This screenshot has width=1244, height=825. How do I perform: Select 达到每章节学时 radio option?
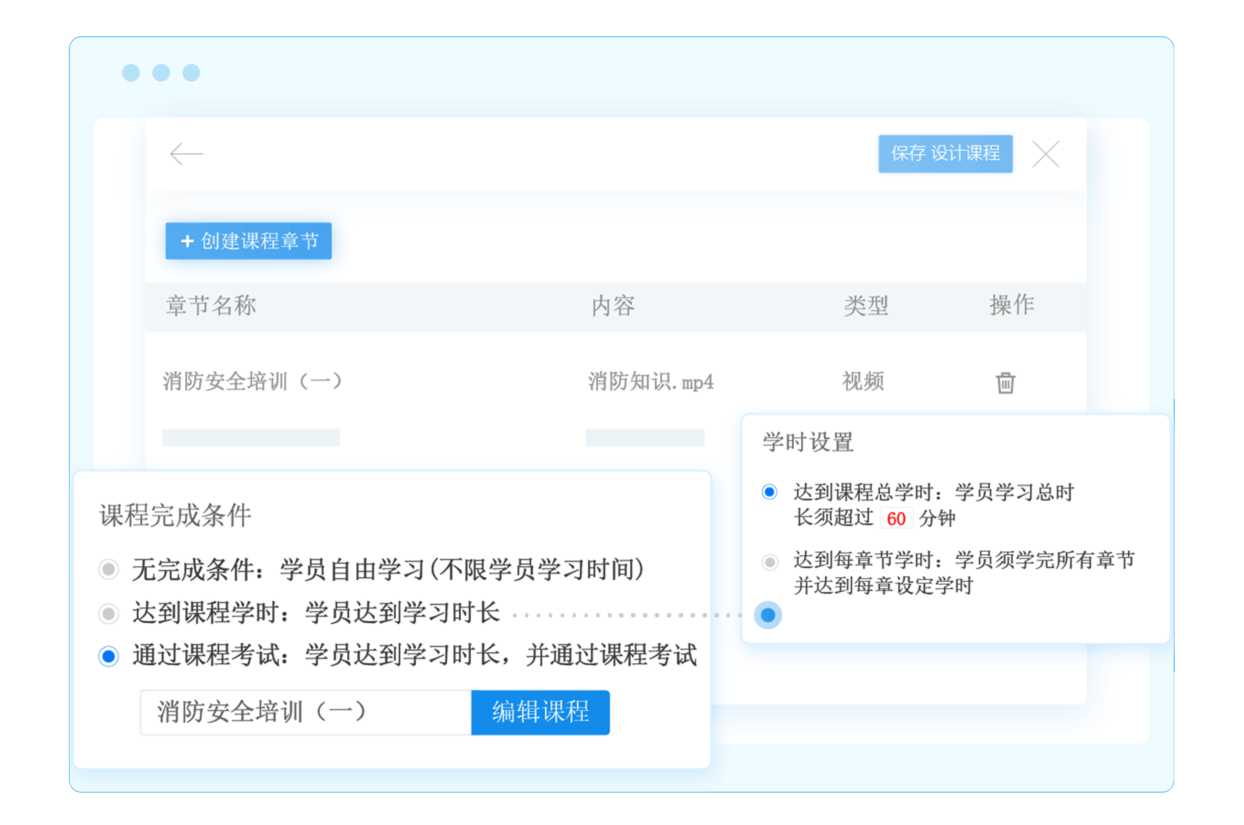[x=770, y=561]
